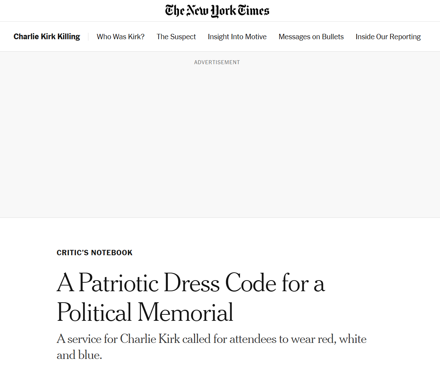440x370 pixels.
Task: Select Messages on Bullets nav item
Action: 311,37
